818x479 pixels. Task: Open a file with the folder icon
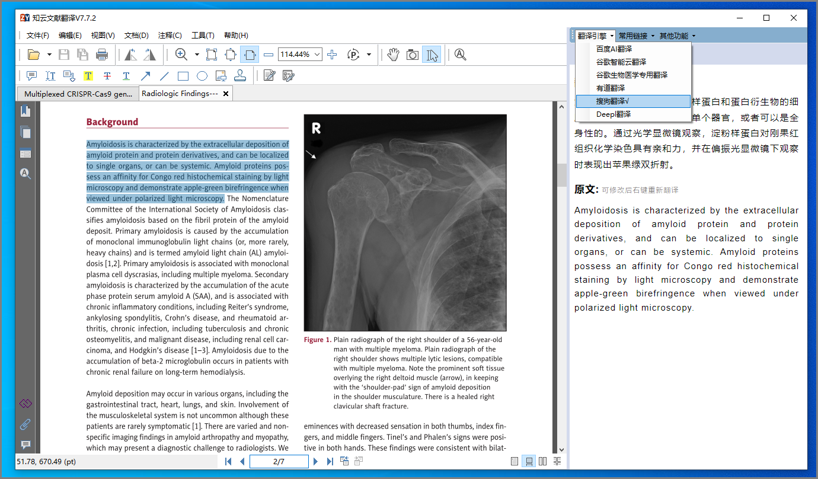pos(34,55)
